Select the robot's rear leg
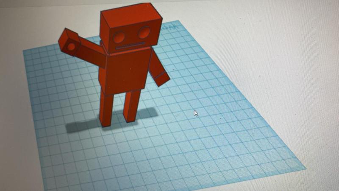The height and width of the screenshot is (191, 339). click(x=132, y=106)
